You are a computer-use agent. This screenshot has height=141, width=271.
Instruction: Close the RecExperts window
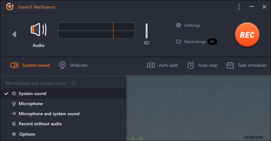click(x=264, y=7)
